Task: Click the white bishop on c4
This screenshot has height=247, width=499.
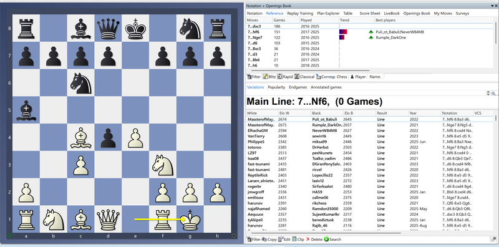Action: (81, 137)
